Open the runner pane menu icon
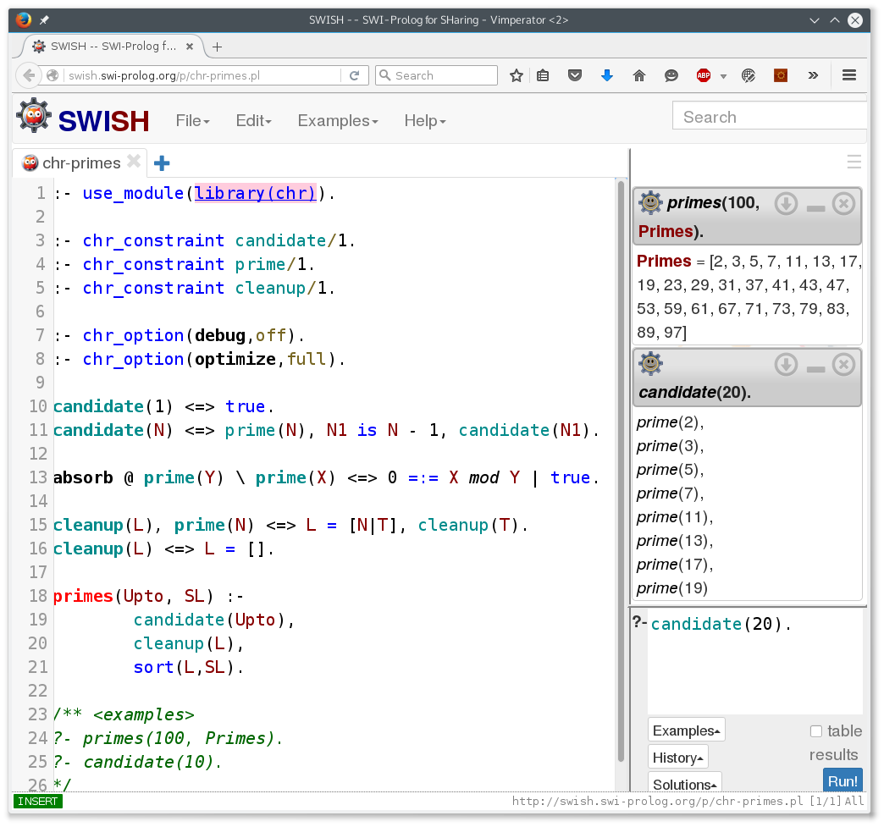 pyautogui.click(x=854, y=163)
